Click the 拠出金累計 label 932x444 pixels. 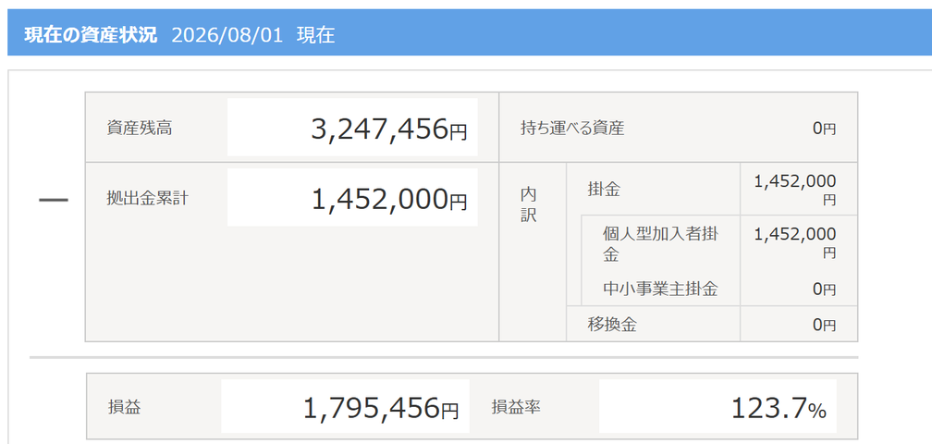pyautogui.click(x=147, y=198)
